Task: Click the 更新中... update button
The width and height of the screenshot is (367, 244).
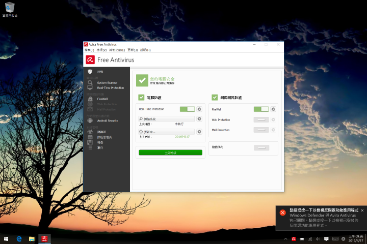Action: pyautogui.click(x=166, y=132)
